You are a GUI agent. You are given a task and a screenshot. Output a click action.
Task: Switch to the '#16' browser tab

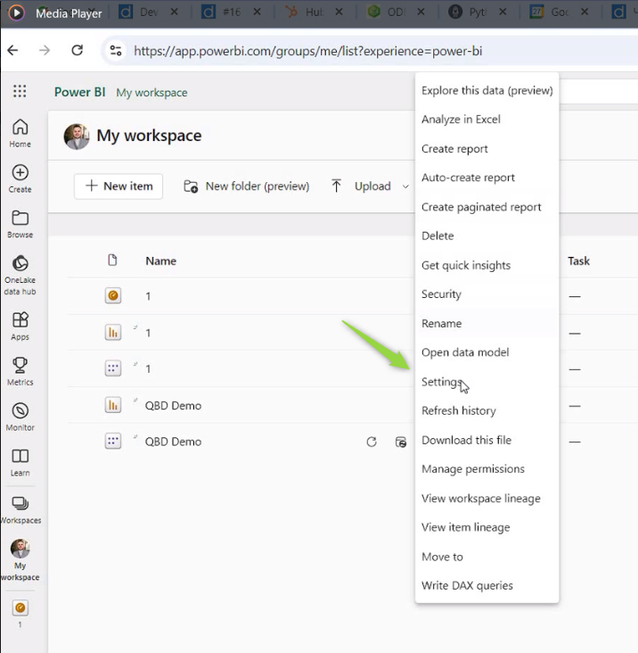click(x=232, y=12)
